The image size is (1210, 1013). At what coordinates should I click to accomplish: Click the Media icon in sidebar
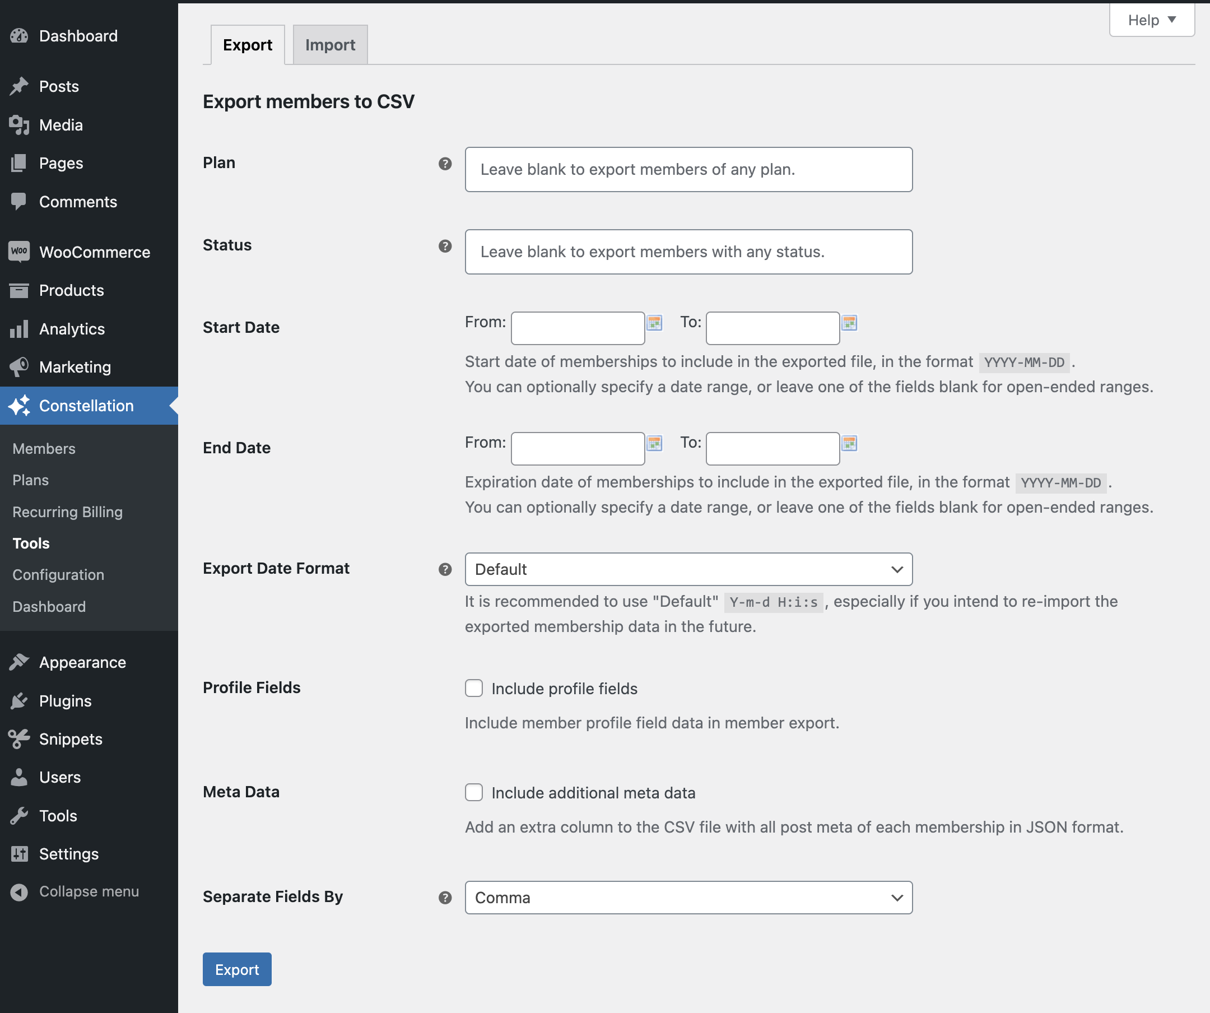pyautogui.click(x=19, y=124)
